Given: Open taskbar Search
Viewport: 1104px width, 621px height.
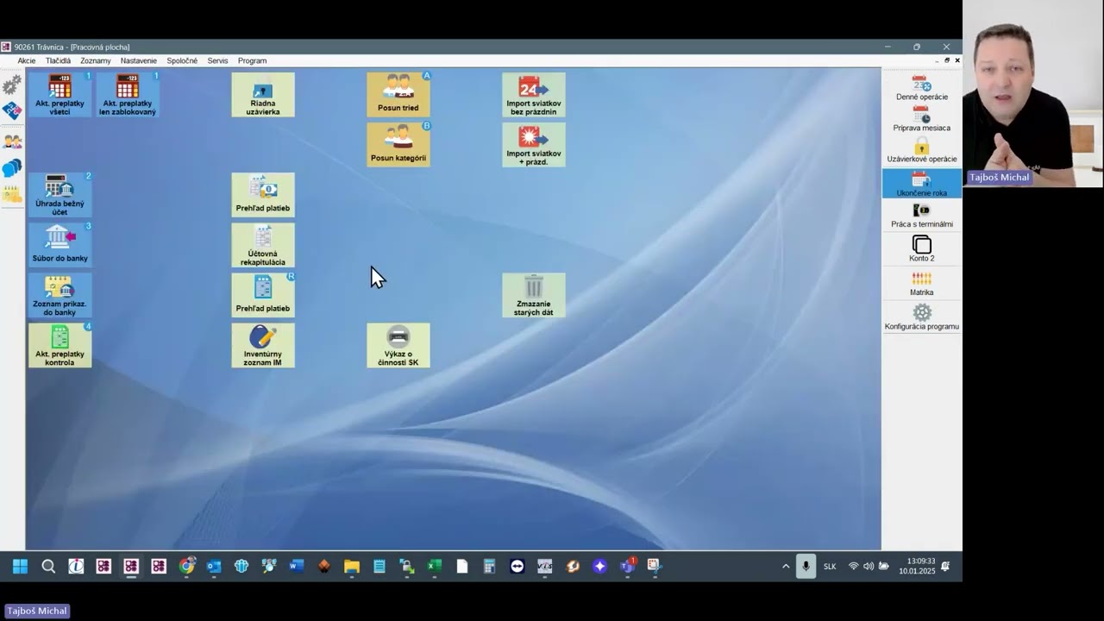Looking at the screenshot, I should point(48,567).
